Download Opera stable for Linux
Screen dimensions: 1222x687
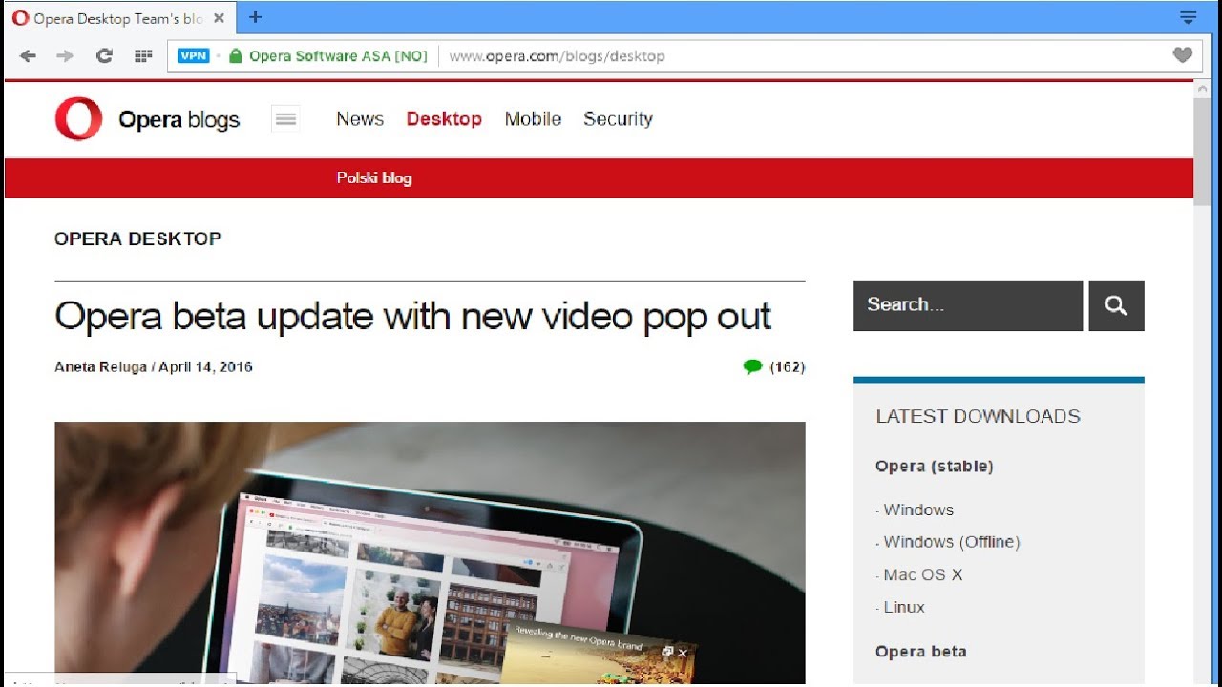[903, 607]
